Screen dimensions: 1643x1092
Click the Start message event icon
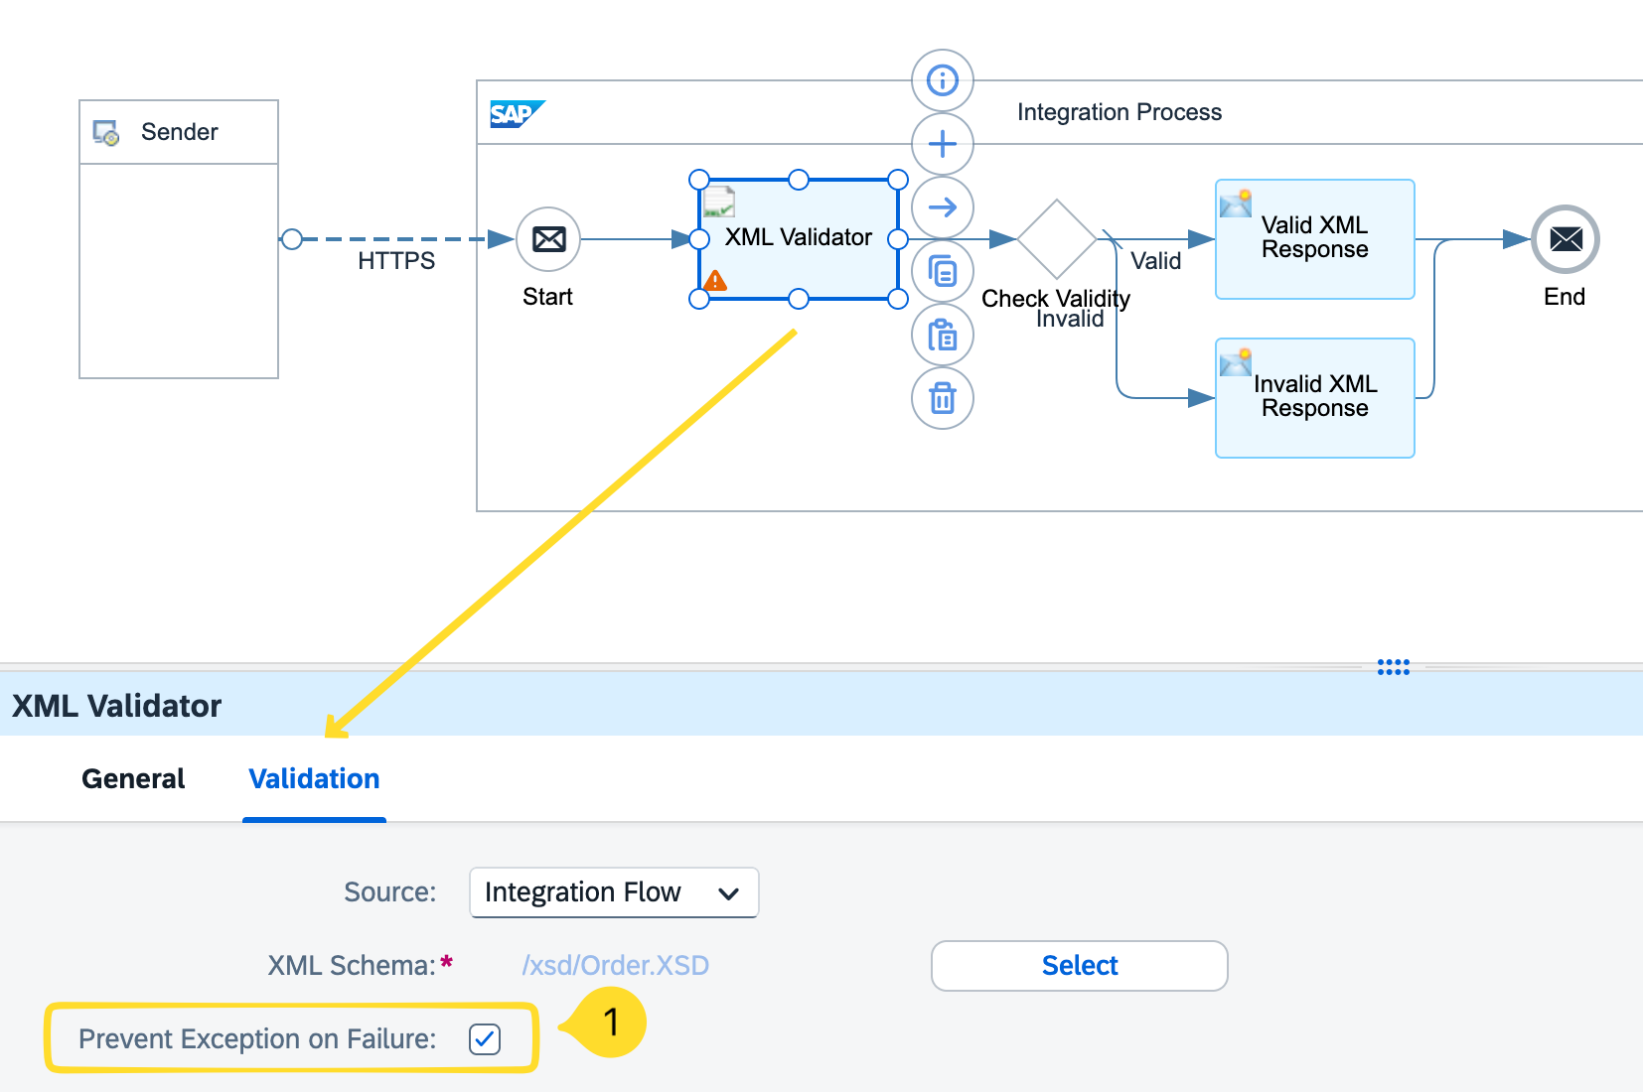click(x=547, y=238)
